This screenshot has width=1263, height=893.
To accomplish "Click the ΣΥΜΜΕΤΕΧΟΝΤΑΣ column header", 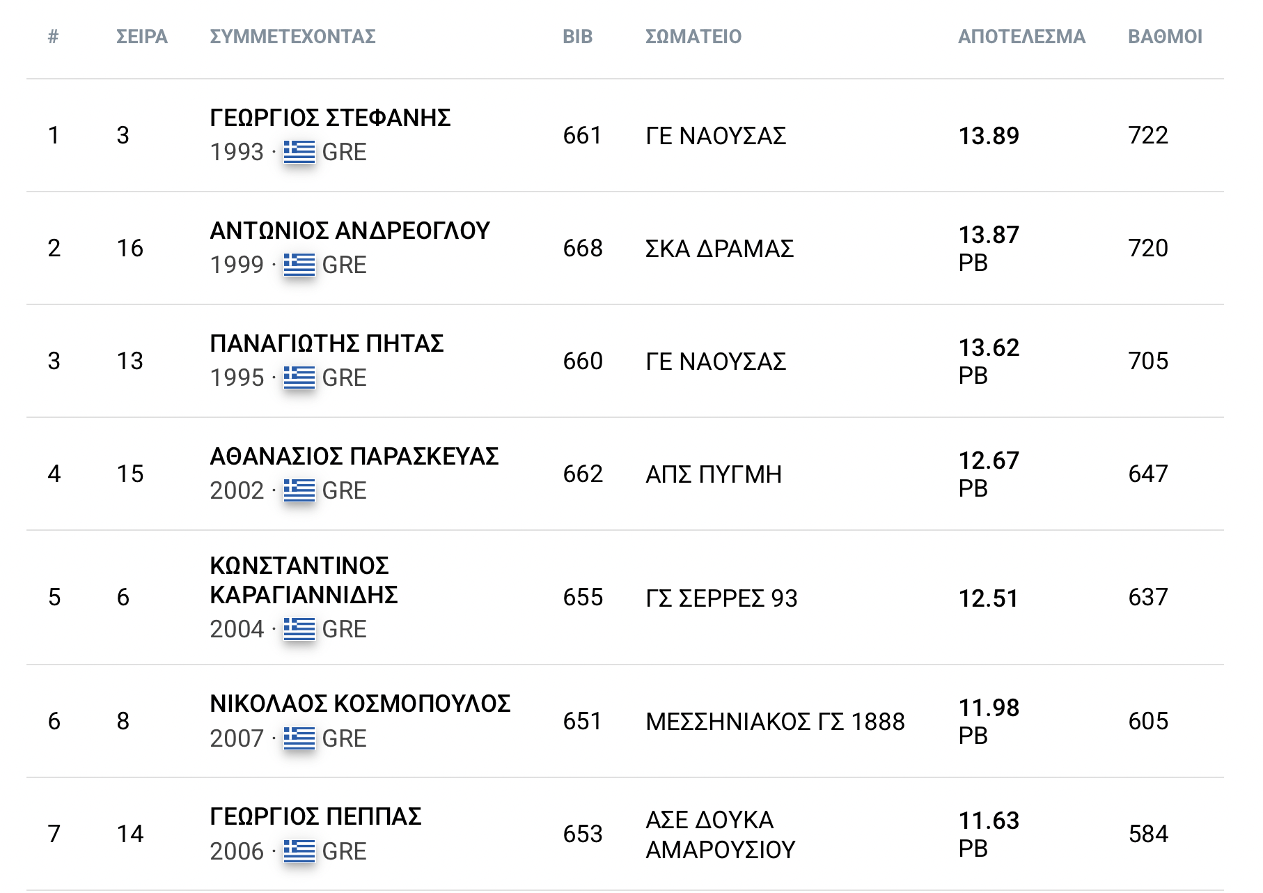I will [x=292, y=37].
